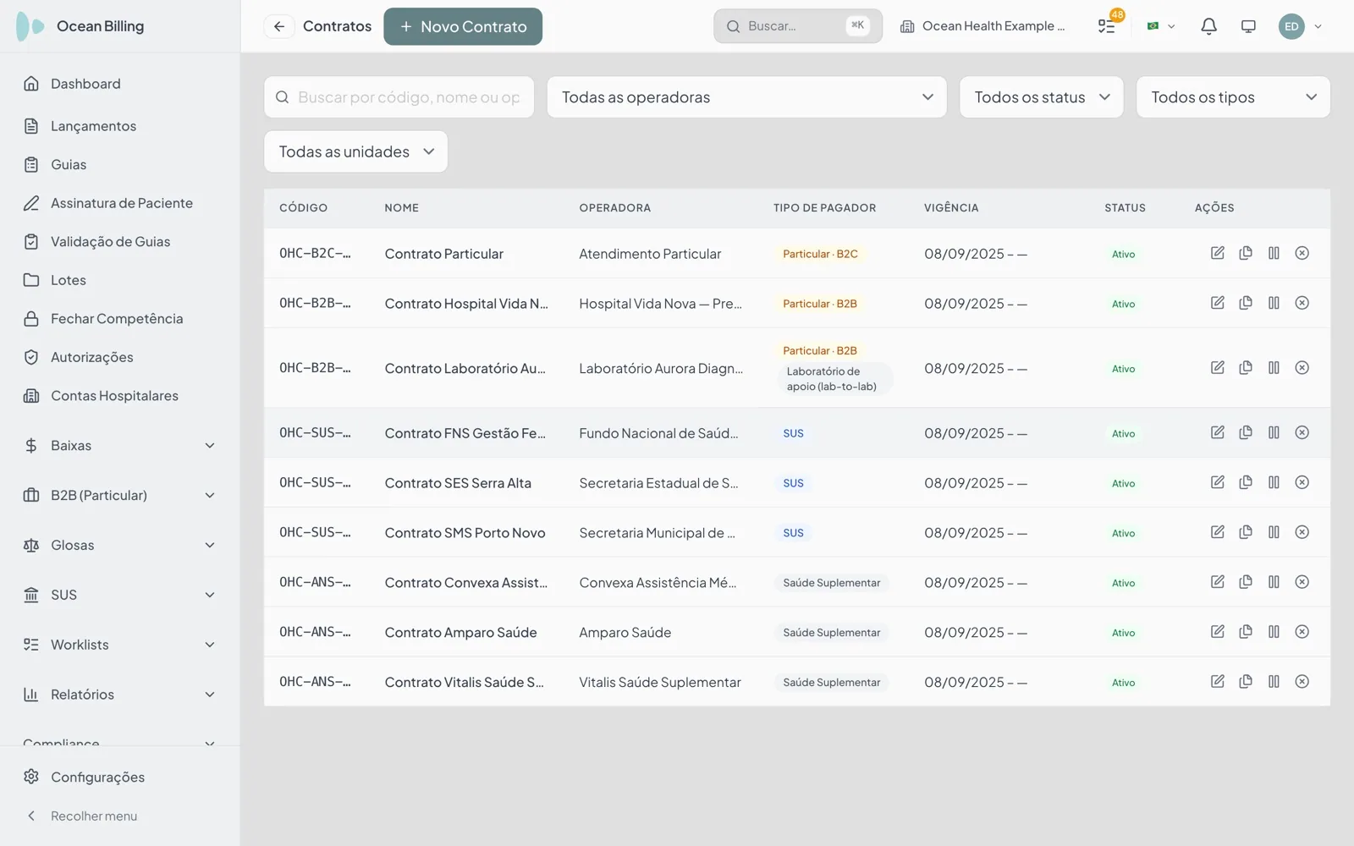1354x846 pixels.
Task: Pause the Contrato Particular contract
Action: (x=1274, y=253)
